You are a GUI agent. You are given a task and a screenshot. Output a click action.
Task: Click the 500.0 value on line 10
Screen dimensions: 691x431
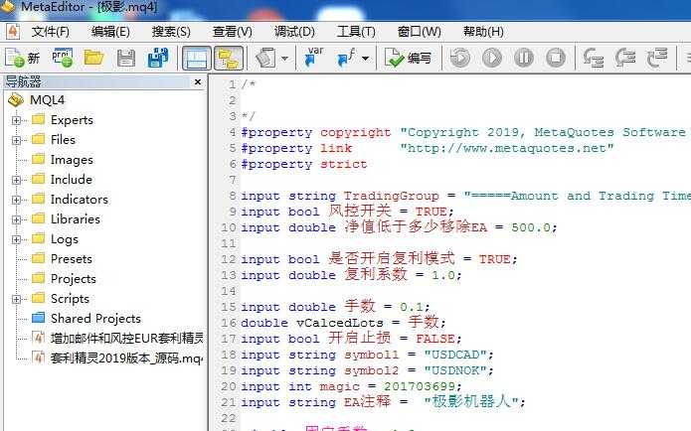tap(531, 227)
